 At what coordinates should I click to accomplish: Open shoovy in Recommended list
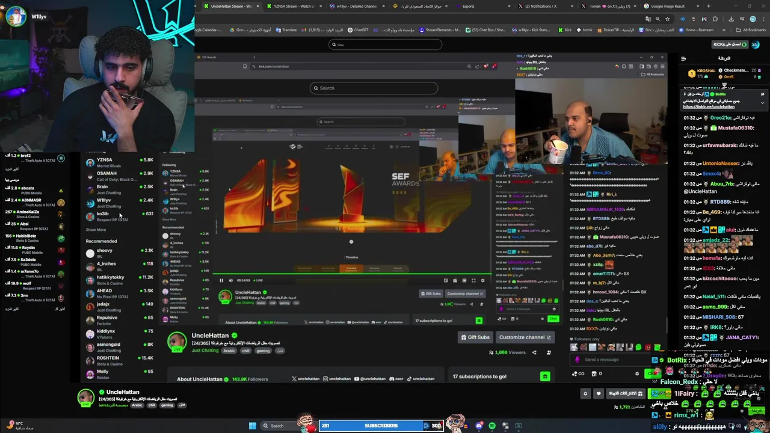coord(119,253)
